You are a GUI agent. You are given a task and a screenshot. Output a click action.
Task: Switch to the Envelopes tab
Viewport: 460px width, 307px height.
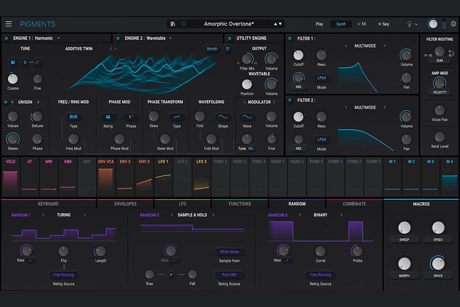point(125,204)
